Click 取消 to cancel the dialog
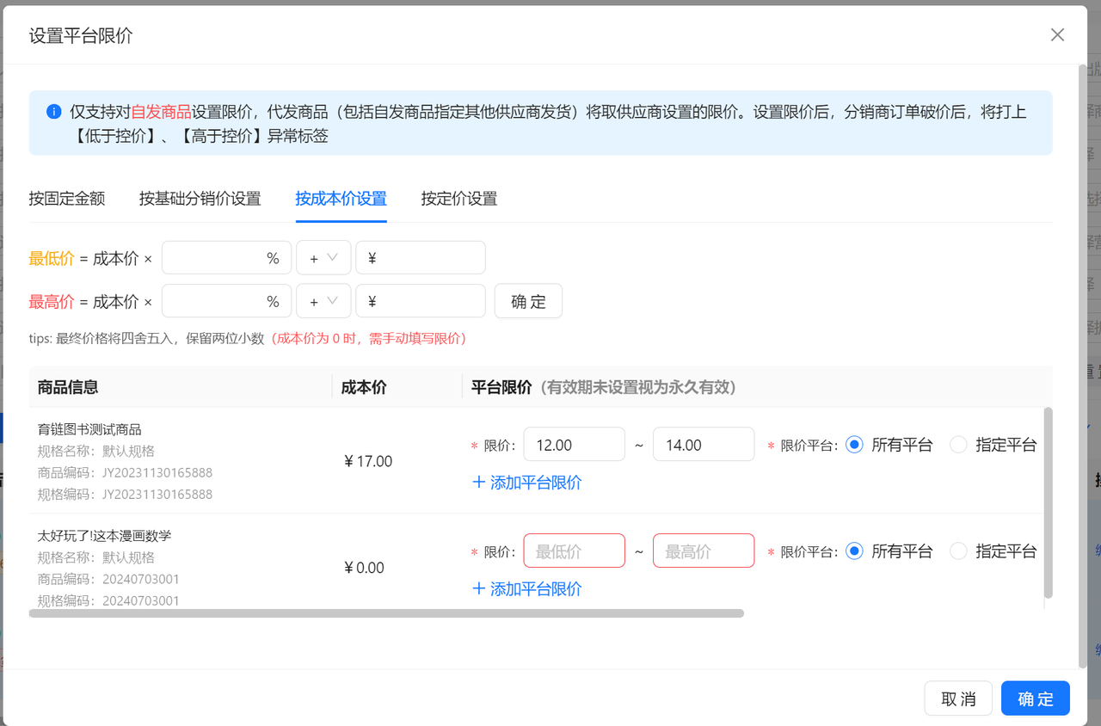Image resolution: width=1101 pixels, height=726 pixels. [958, 698]
